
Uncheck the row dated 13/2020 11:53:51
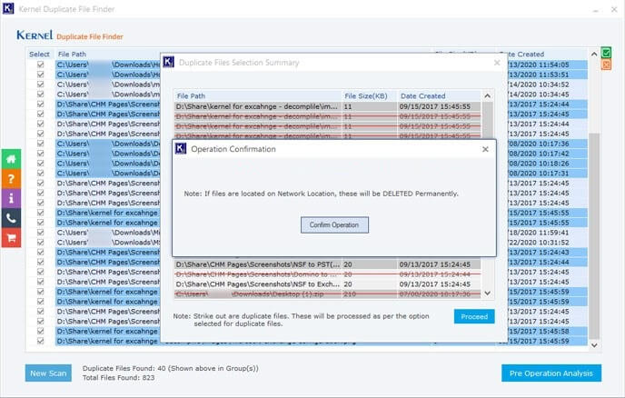pos(40,75)
